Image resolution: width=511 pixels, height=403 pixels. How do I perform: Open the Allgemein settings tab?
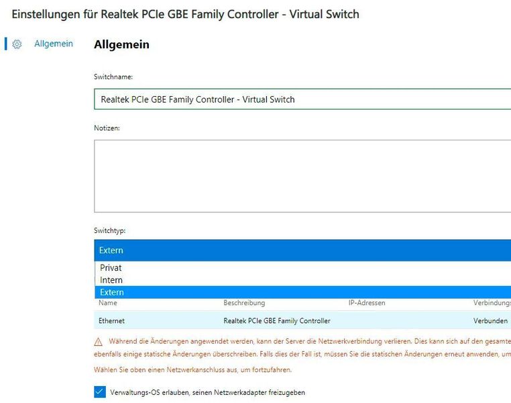pos(54,44)
